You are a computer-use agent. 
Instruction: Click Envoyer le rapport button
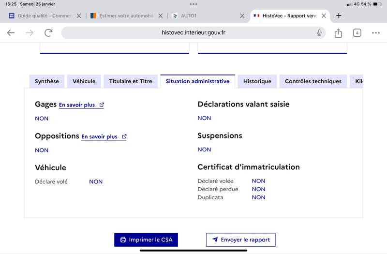(x=240, y=239)
